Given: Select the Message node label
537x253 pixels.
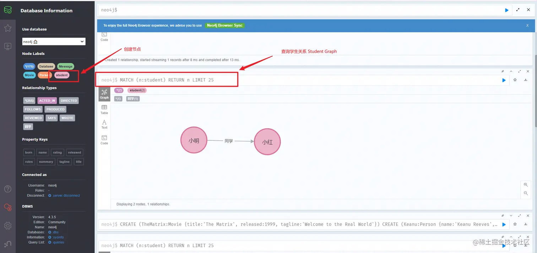Looking at the screenshot, I should 66,66.
